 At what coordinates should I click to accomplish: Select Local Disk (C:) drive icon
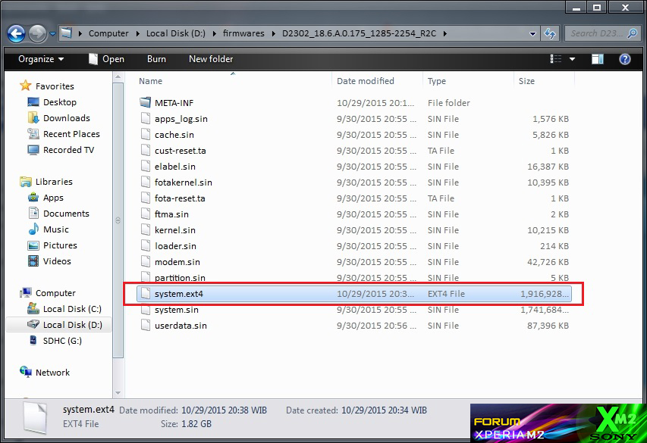(35, 309)
